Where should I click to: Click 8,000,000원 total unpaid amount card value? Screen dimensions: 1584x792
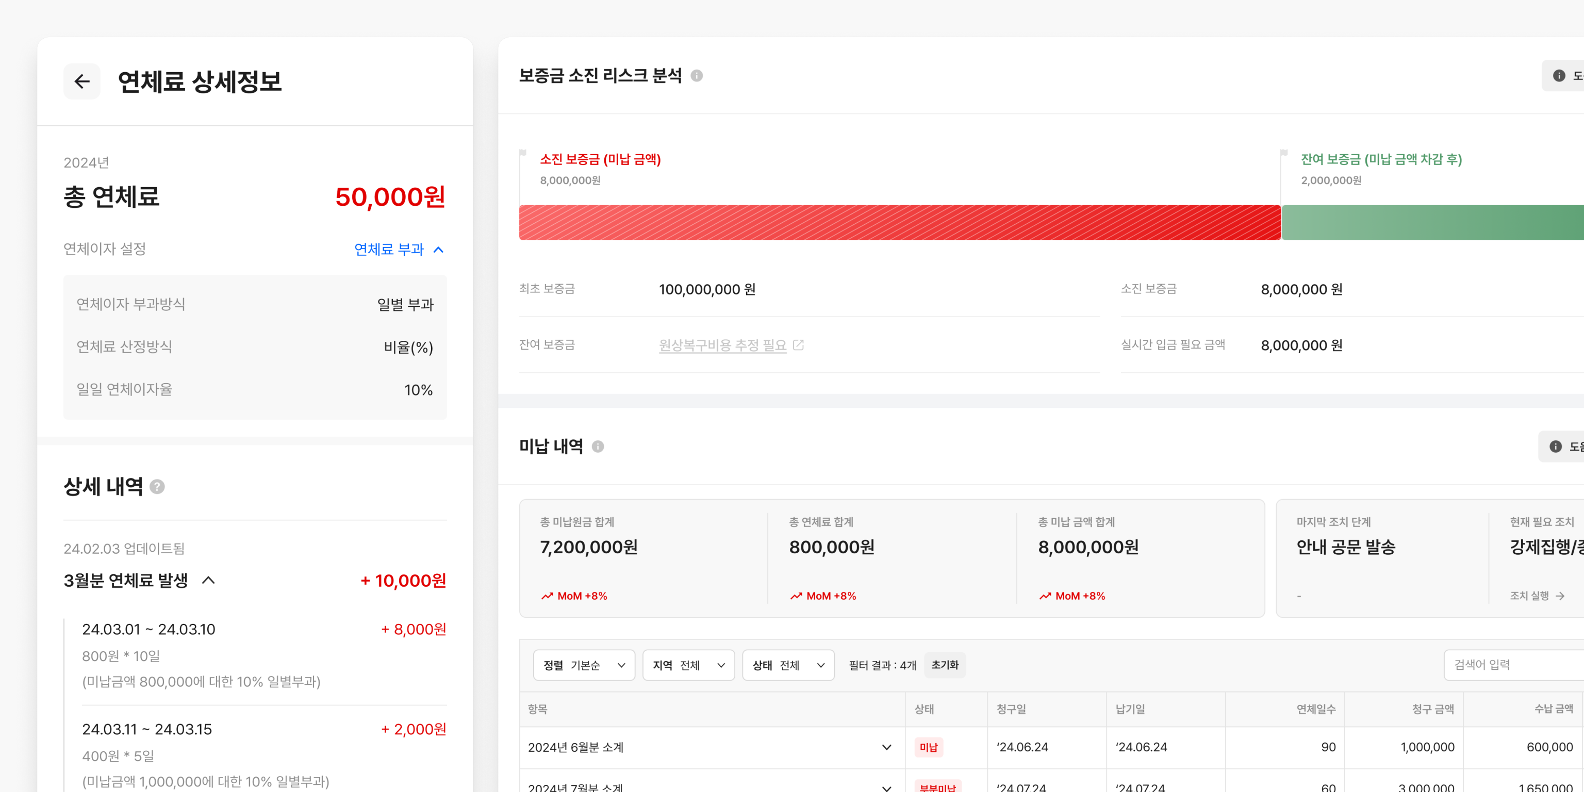[x=1088, y=547]
